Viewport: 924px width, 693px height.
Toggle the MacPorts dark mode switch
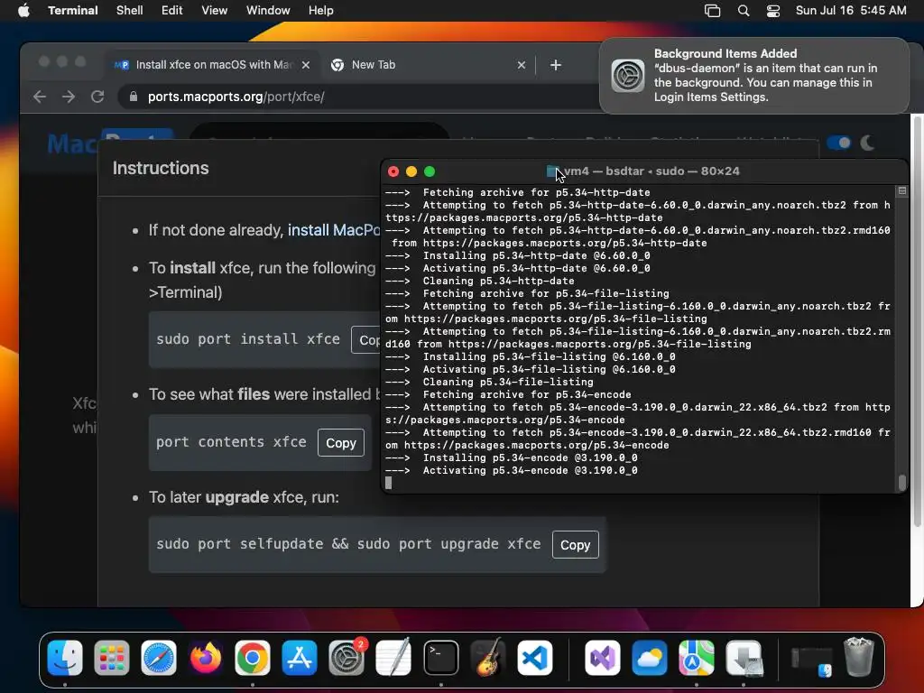click(x=838, y=143)
